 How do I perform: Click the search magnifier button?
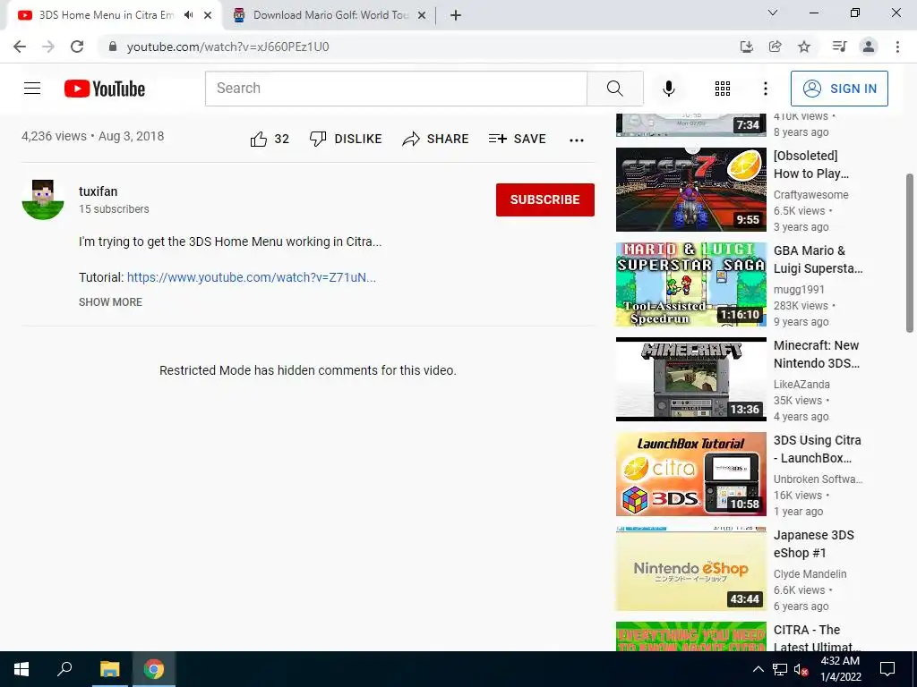(x=614, y=89)
